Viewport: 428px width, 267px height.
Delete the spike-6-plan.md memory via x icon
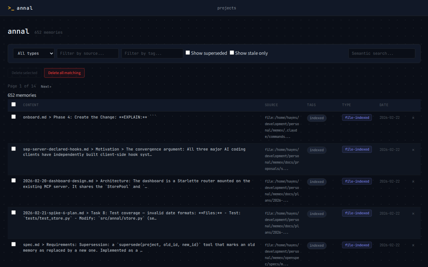click(413, 214)
